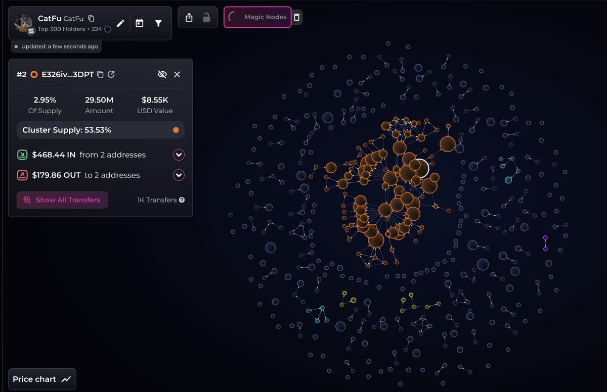Open the filter funnel options

tap(158, 23)
